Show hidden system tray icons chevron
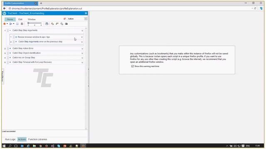266x149 pixels. (227, 146)
